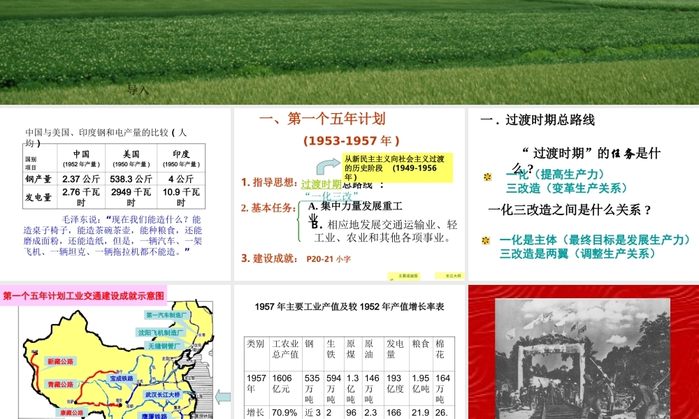
Task: Click the 粮食 header cell
Action: tap(421, 354)
